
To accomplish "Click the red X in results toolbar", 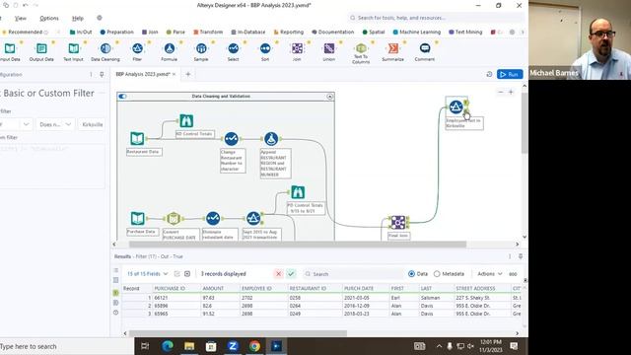I will click(278, 274).
